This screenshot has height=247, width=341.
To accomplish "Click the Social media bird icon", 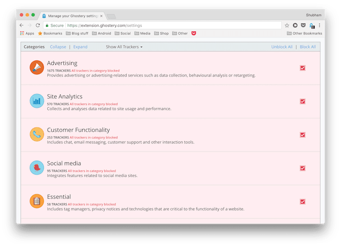I will (37, 168).
